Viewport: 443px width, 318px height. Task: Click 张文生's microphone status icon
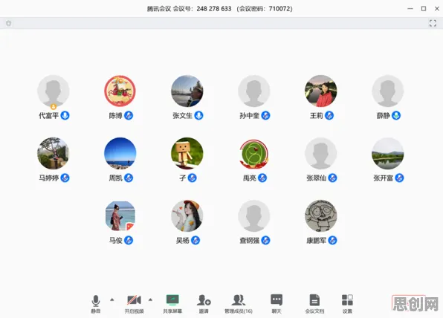(198, 115)
